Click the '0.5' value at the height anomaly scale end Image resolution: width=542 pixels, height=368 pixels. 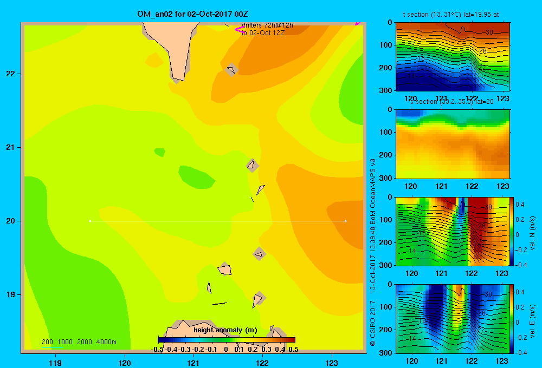click(x=293, y=350)
